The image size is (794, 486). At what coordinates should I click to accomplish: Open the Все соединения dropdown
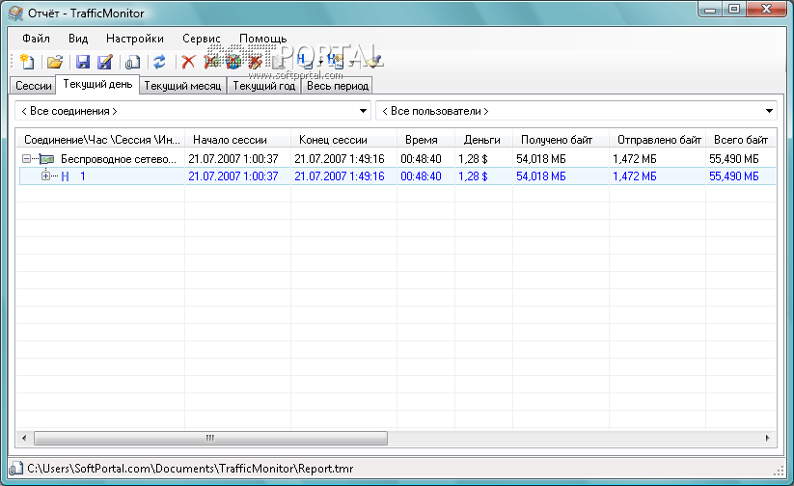click(x=193, y=111)
